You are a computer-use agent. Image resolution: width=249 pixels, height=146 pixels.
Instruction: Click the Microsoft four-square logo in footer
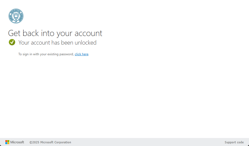pos(7,142)
